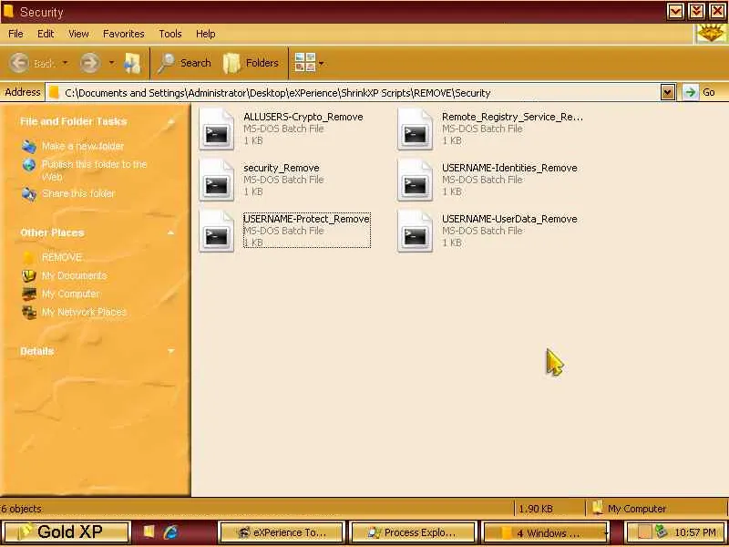Select the Remote_Registry_Service_Re... batch file icon

pos(415,129)
